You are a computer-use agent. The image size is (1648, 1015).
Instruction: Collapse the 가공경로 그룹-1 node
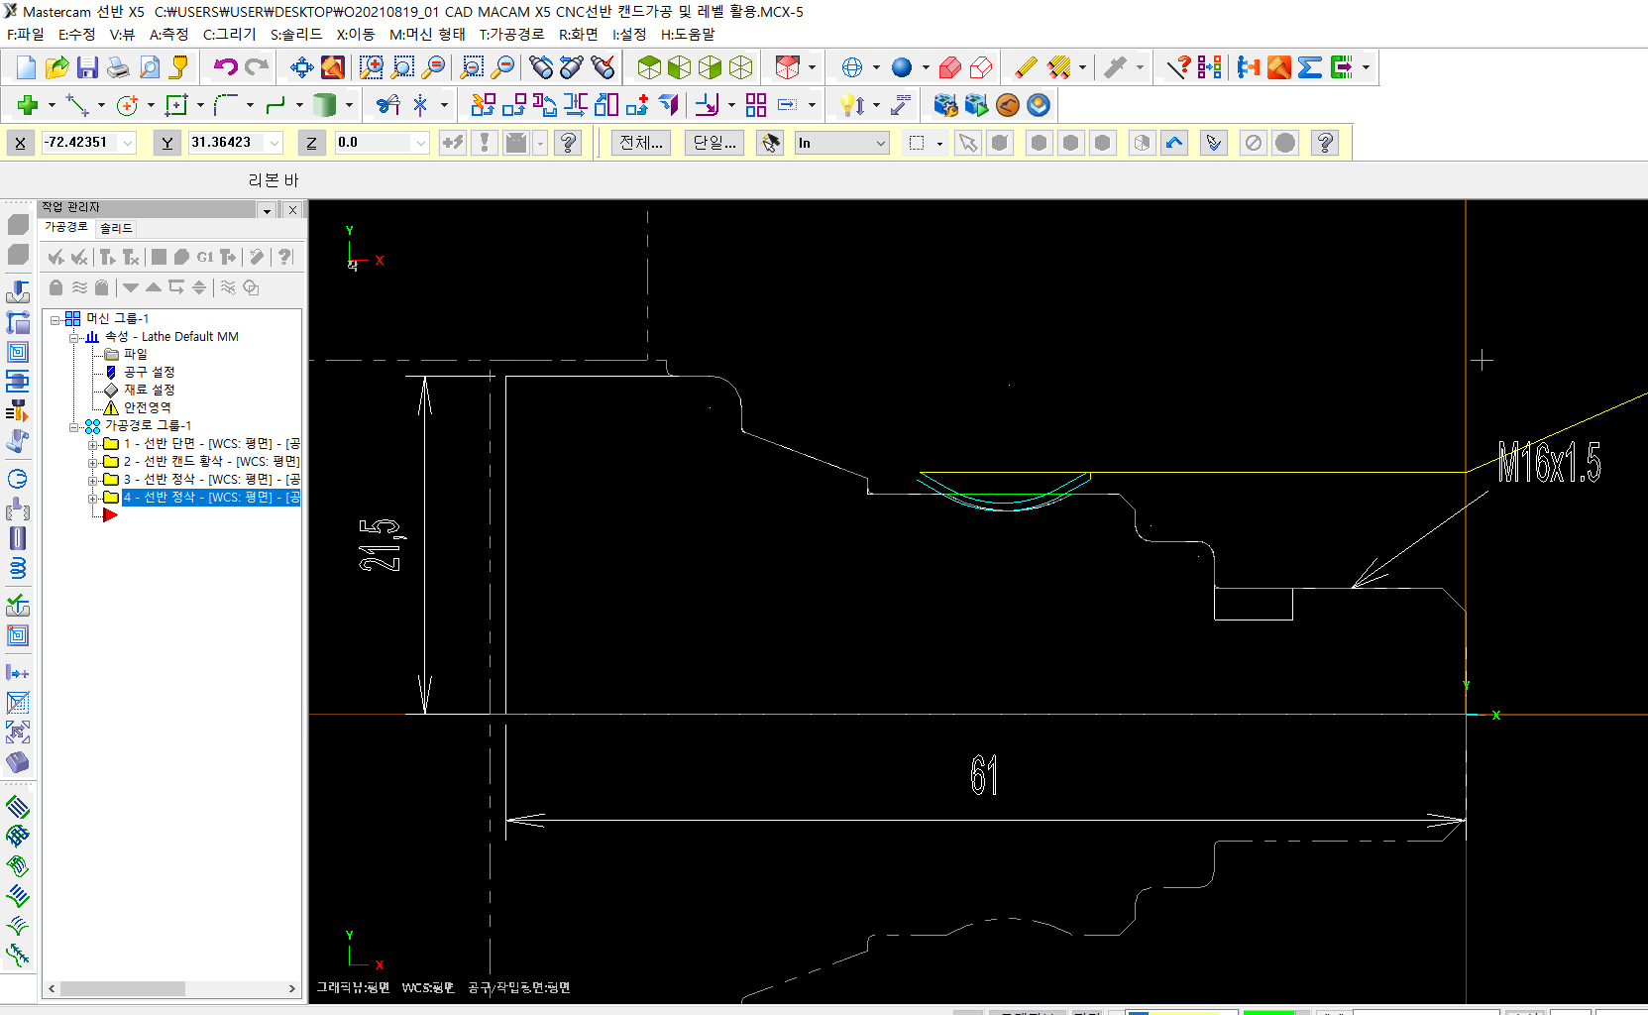(74, 426)
